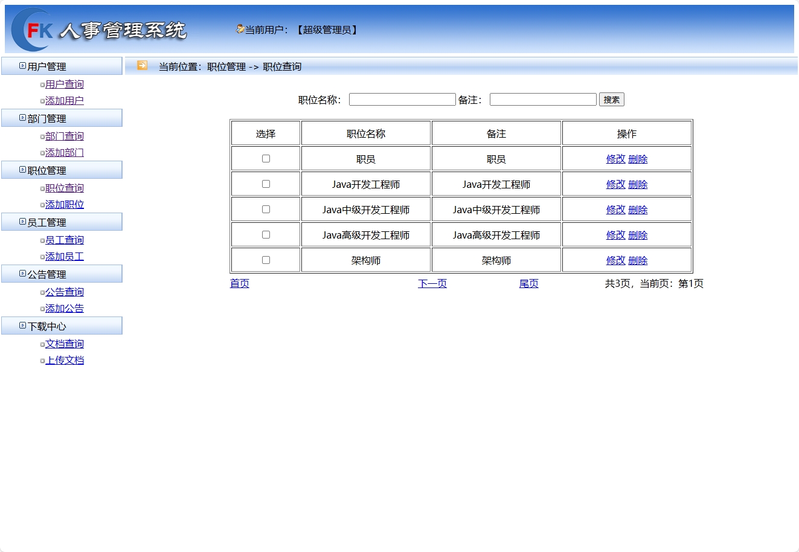
Task: Select the 添加公告 sidebar link
Action: point(65,309)
